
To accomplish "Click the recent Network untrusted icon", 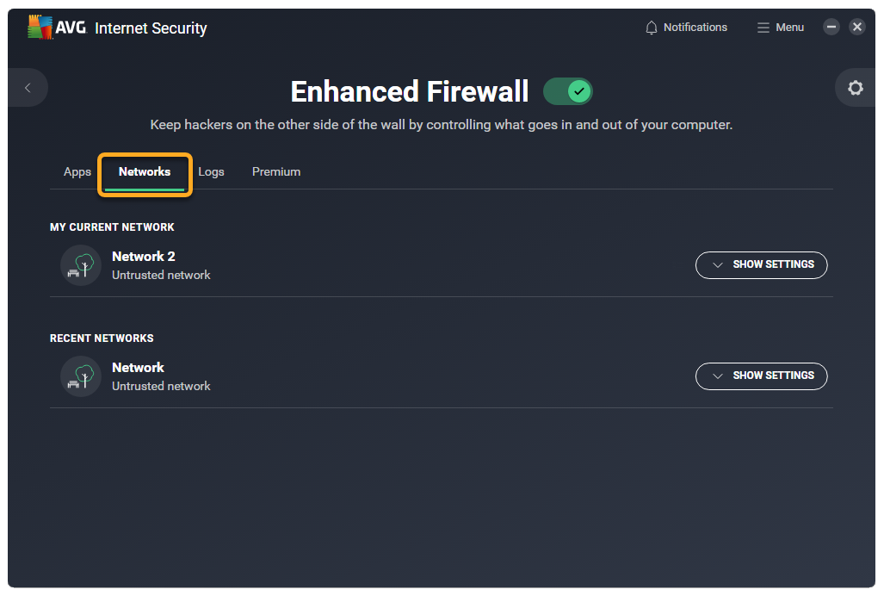I will click(81, 376).
